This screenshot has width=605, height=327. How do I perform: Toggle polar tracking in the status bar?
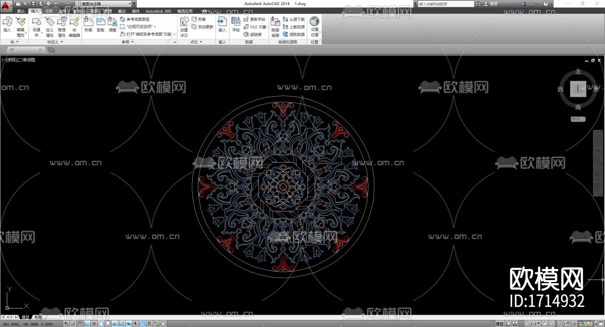(94, 324)
